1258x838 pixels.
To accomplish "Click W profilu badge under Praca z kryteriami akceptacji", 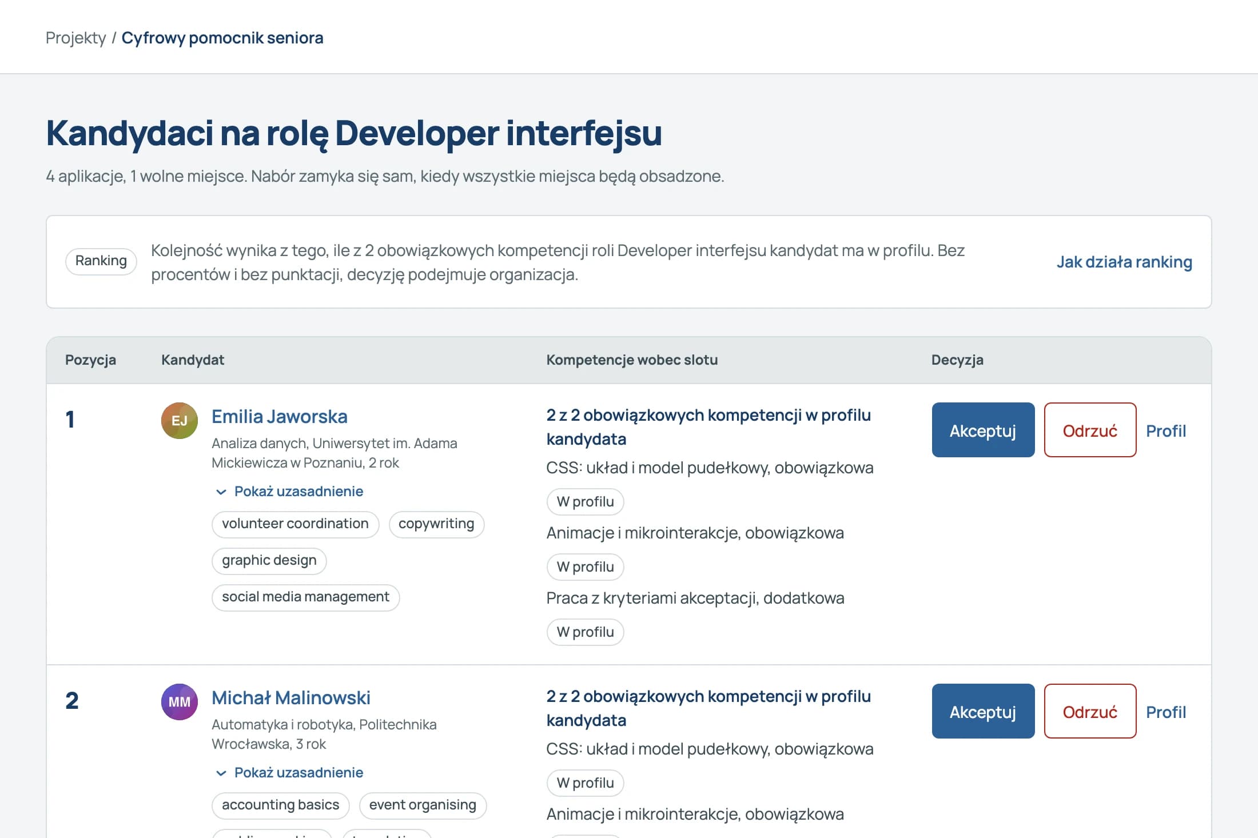I will 585,632.
